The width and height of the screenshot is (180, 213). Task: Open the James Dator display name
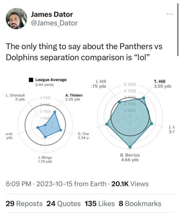click(51, 14)
